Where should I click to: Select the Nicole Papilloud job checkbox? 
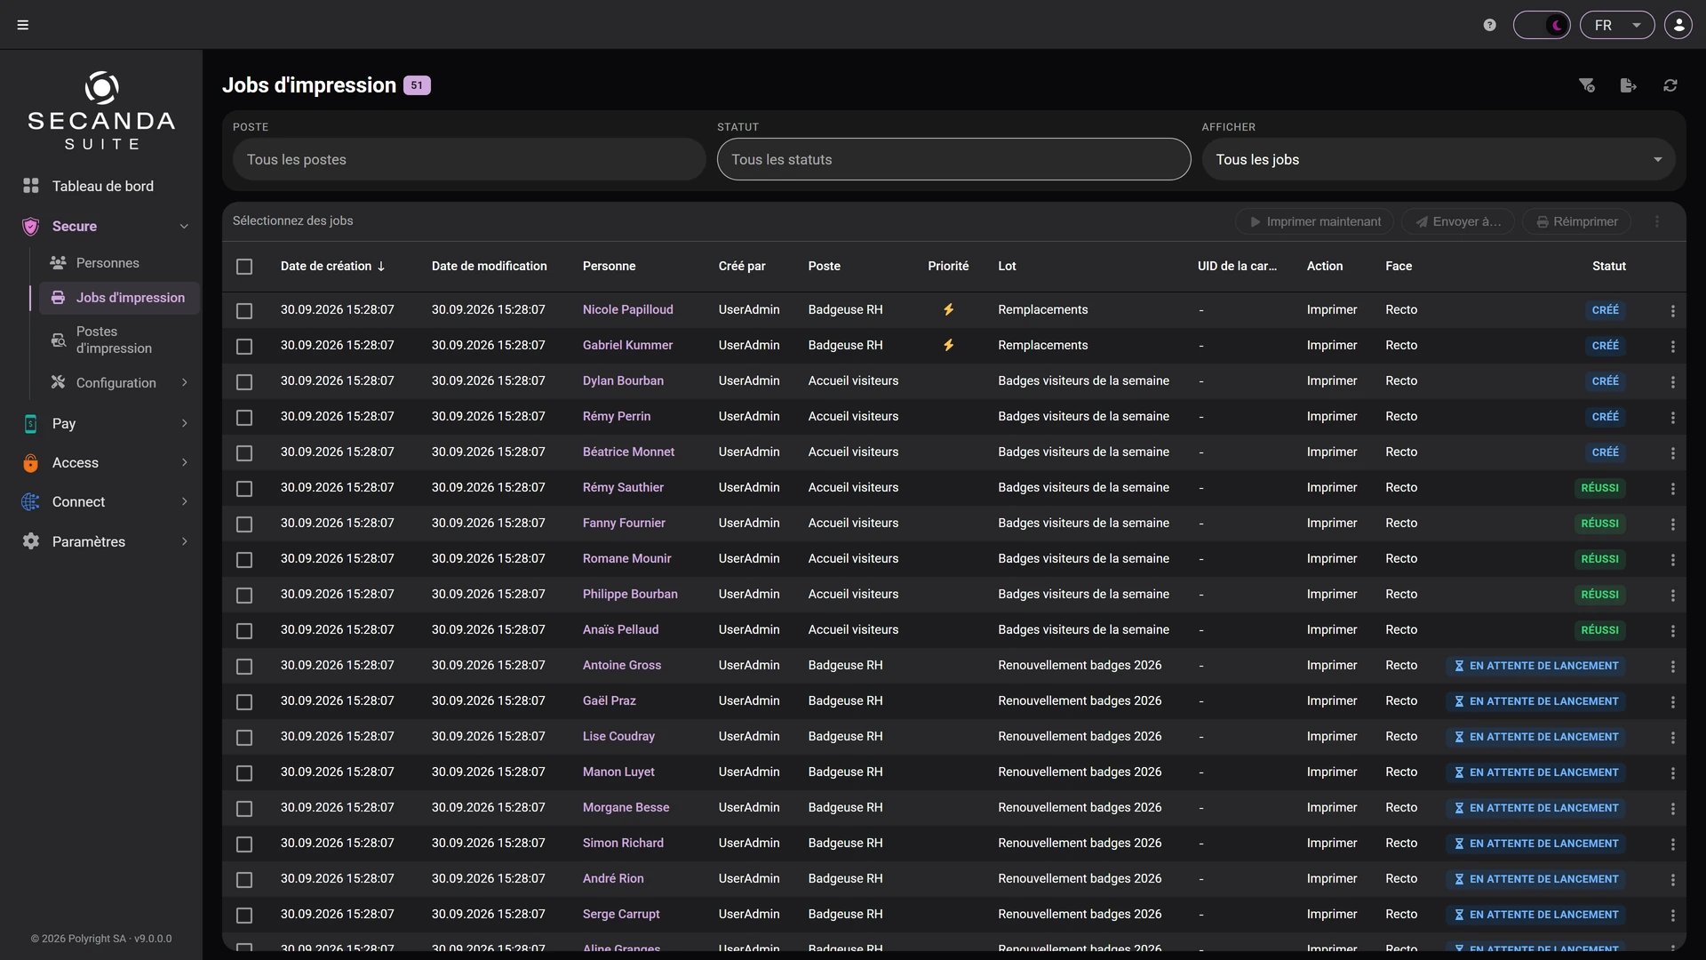[x=244, y=311]
